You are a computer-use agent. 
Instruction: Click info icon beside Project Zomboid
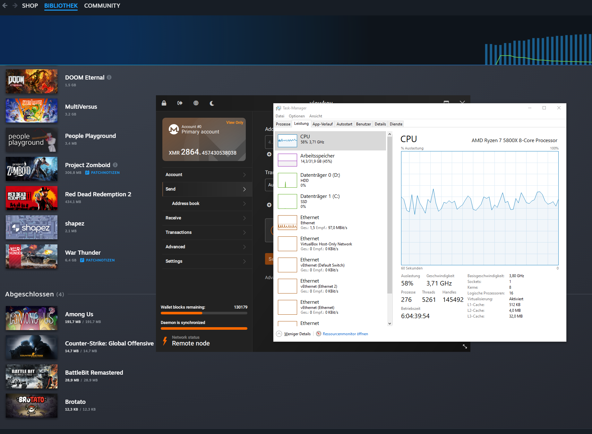115,165
